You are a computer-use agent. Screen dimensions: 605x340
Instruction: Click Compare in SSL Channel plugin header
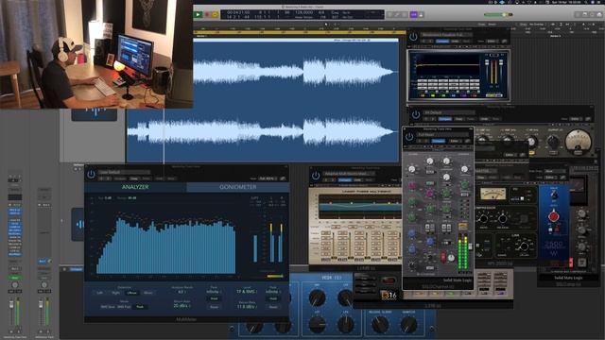click(x=438, y=141)
